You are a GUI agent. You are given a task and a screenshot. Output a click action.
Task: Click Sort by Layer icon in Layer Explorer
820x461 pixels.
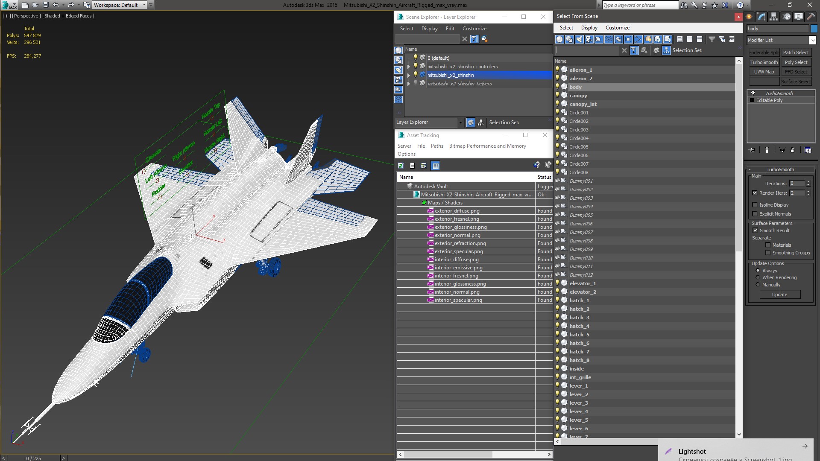point(471,123)
